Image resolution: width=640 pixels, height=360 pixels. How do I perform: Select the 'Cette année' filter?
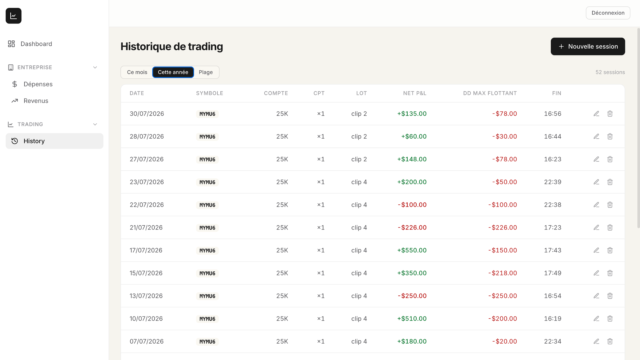click(x=173, y=72)
